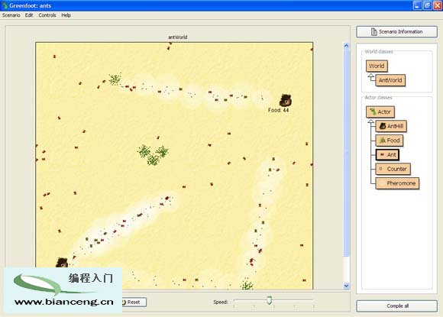
Task: Select the Counter class box
Action: pos(393,169)
